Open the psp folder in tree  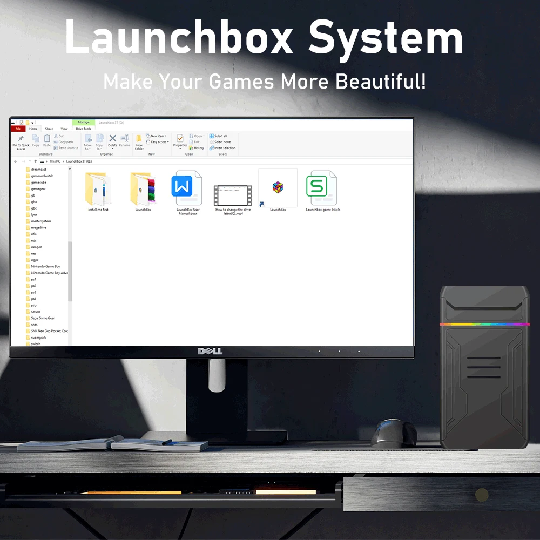(x=31, y=305)
